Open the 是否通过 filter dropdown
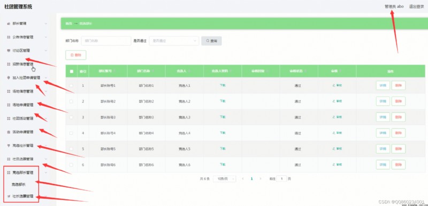This screenshot has height=206, width=428. coord(174,41)
